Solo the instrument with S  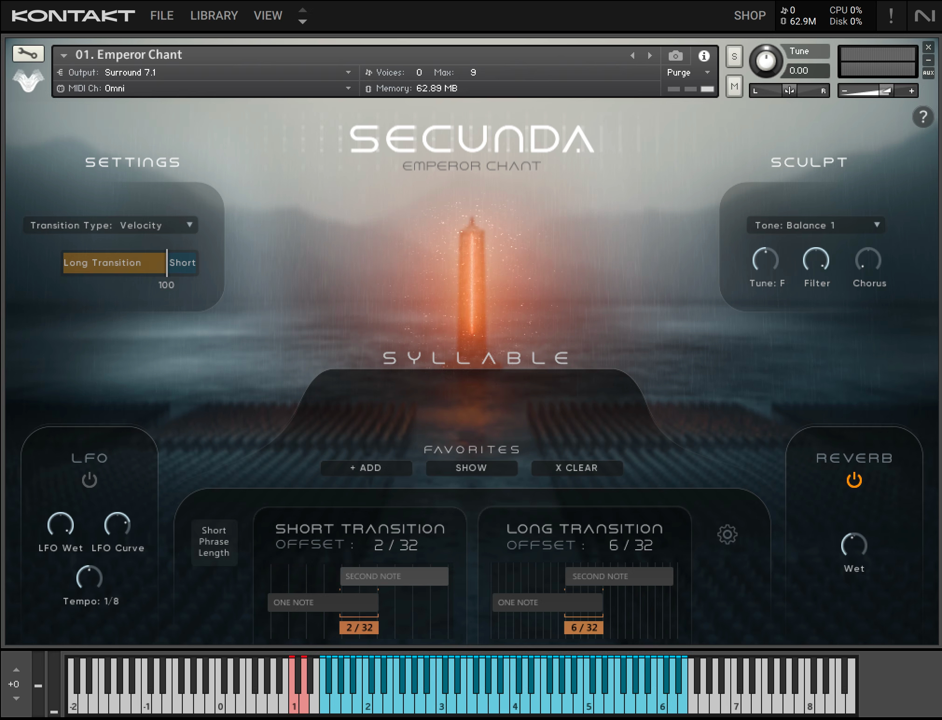point(734,57)
